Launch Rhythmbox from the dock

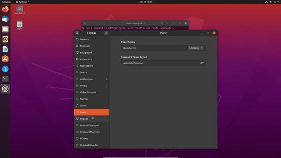point(5,39)
